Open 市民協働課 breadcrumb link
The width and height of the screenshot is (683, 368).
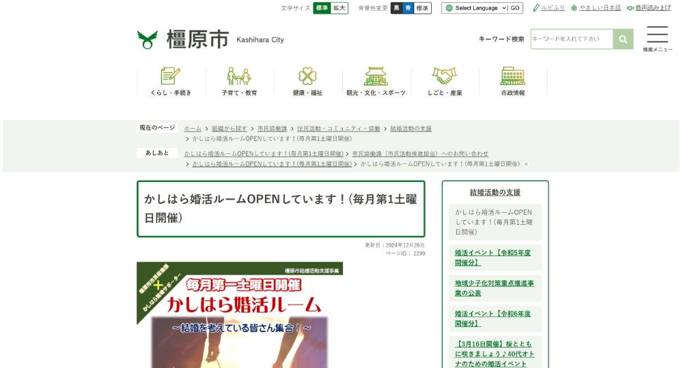(x=273, y=129)
